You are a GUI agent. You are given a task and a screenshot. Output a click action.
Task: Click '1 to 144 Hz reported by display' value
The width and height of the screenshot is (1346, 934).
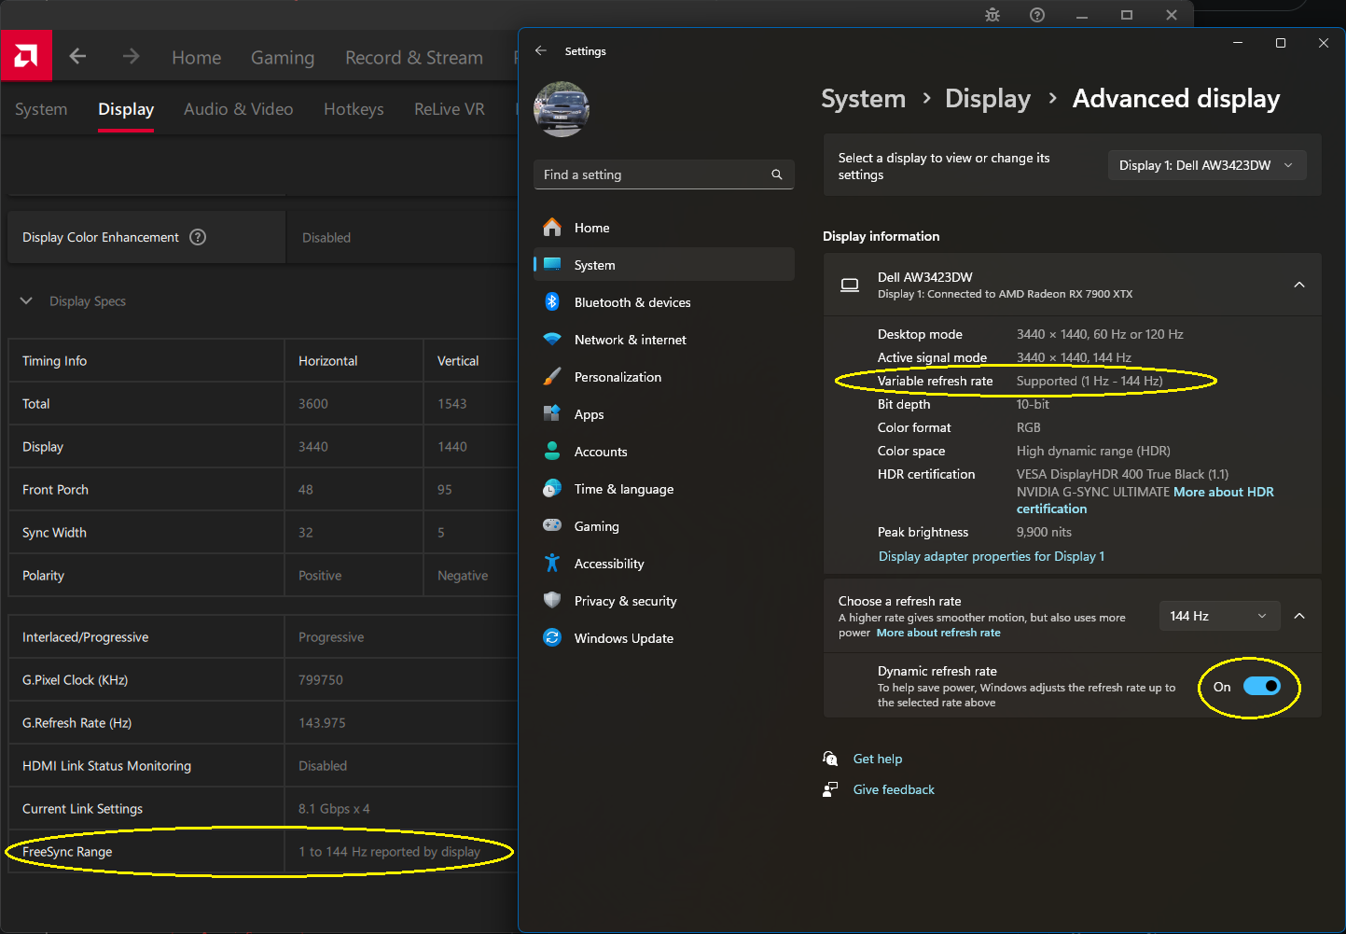pyautogui.click(x=389, y=852)
